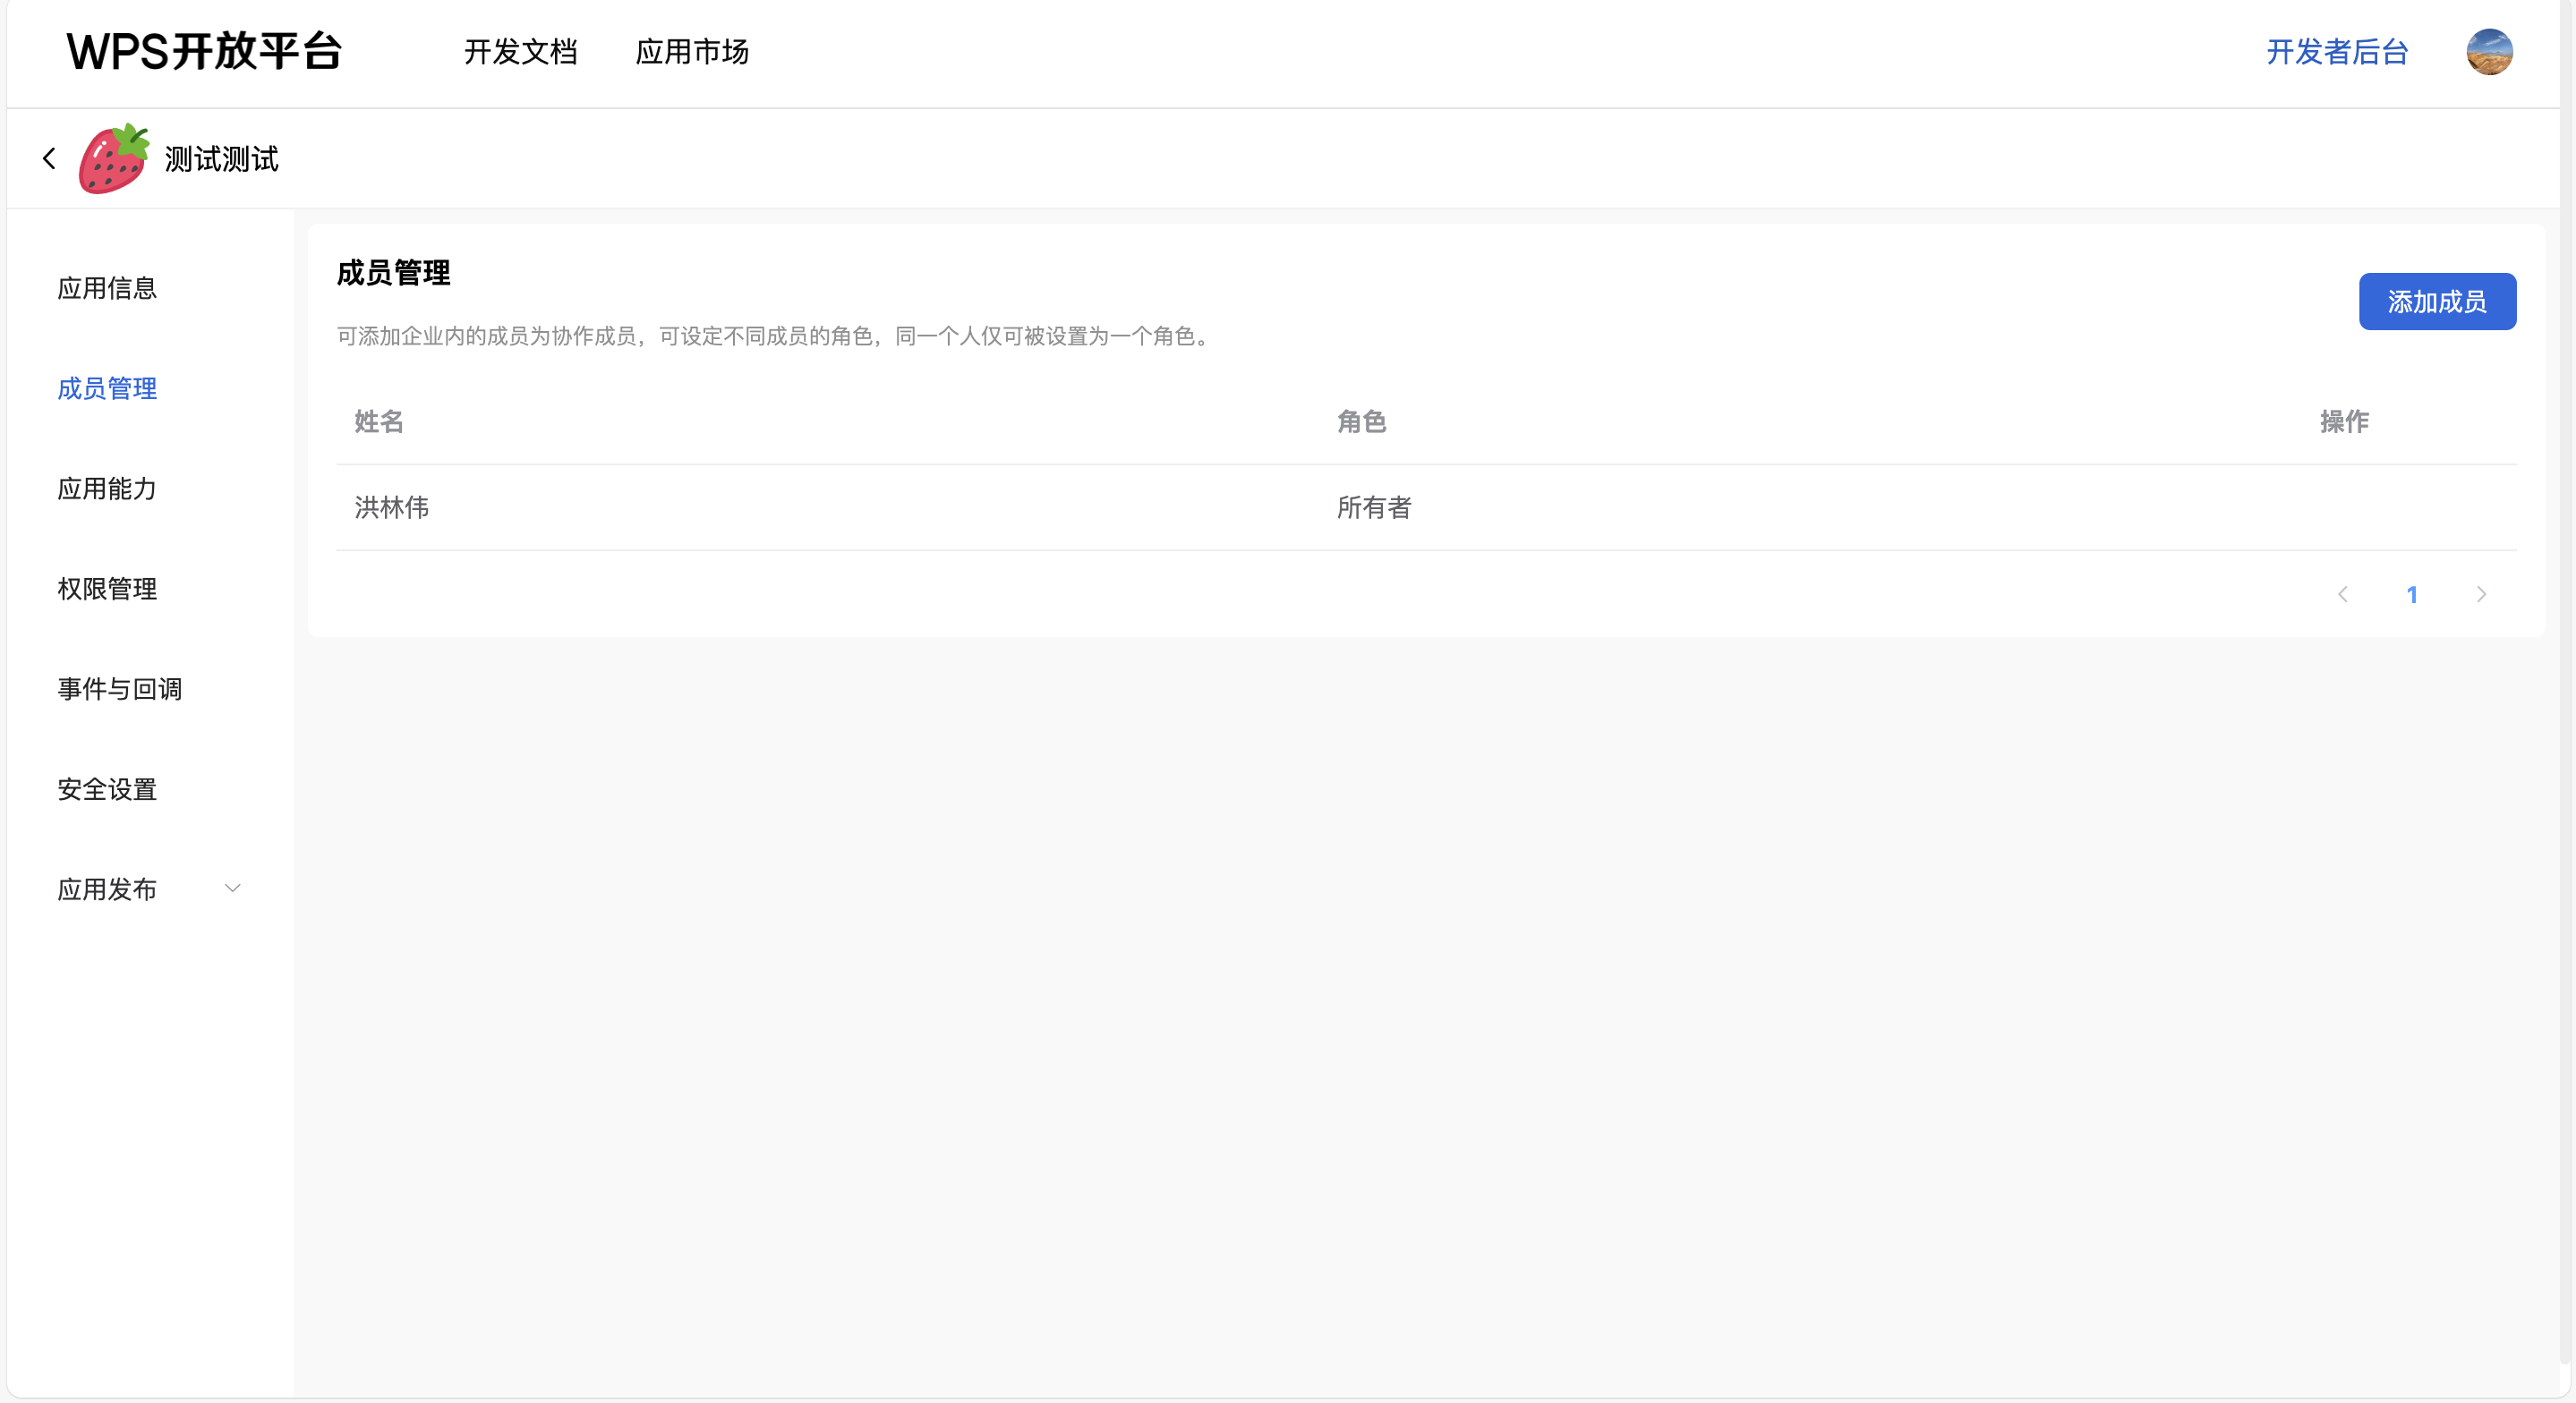The height and width of the screenshot is (1403, 2576).
Task: Click the back arrow beside the strawberry icon
Action: point(49,159)
